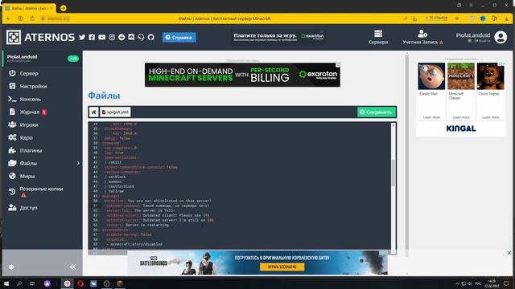The height and width of the screenshot is (289, 515).
Task: Open Учетная Запись account menu
Action: pos(422,37)
